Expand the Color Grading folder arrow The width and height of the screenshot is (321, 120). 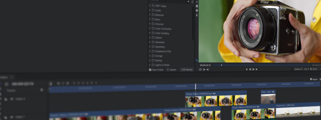(x=150, y=33)
